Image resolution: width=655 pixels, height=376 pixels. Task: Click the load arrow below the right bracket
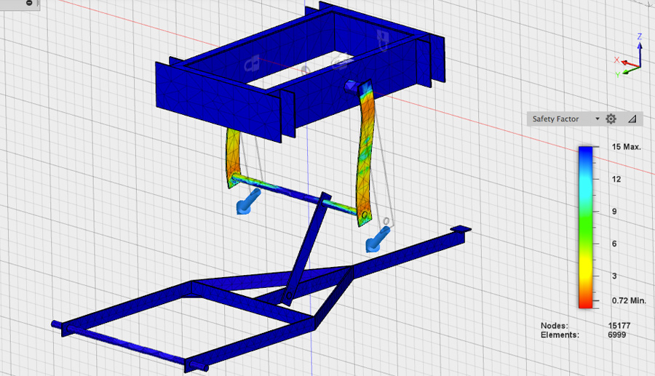[378, 237]
